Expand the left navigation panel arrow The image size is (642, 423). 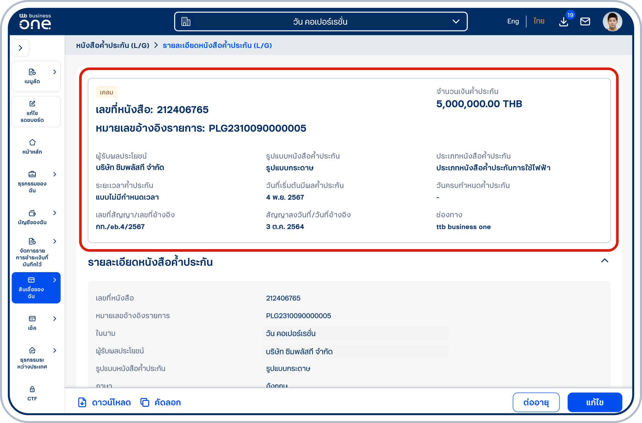[x=21, y=48]
